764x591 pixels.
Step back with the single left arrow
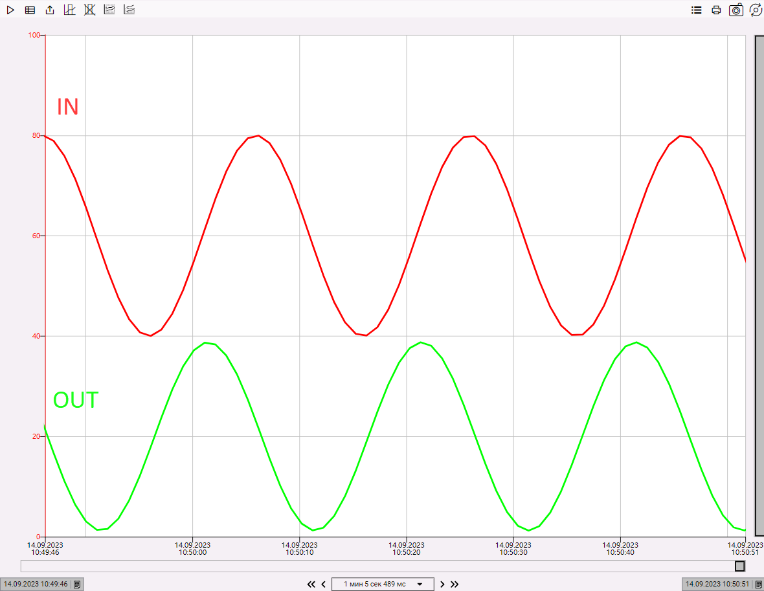[x=324, y=584]
